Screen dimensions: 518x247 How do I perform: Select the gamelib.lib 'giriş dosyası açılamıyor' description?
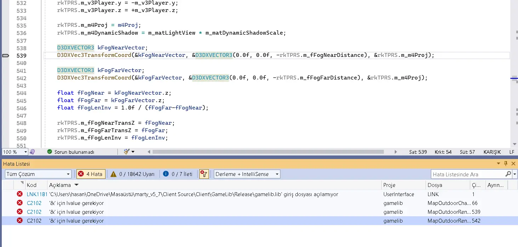[194, 194]
